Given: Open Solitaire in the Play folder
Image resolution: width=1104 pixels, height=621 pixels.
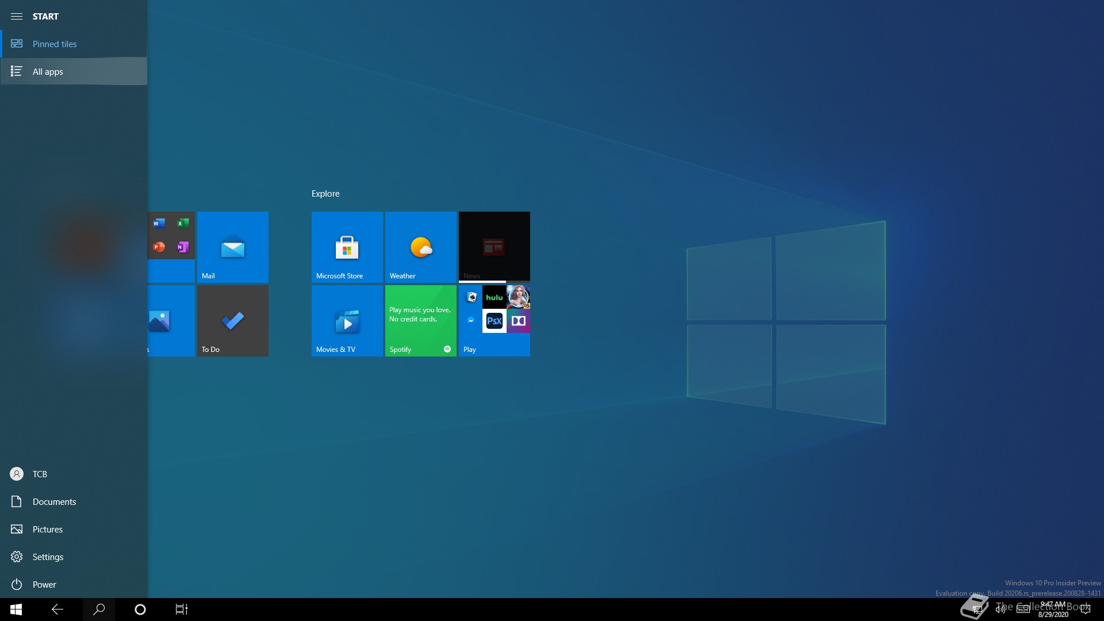Looking at the screenshot, I should click(x=471, y=297).
